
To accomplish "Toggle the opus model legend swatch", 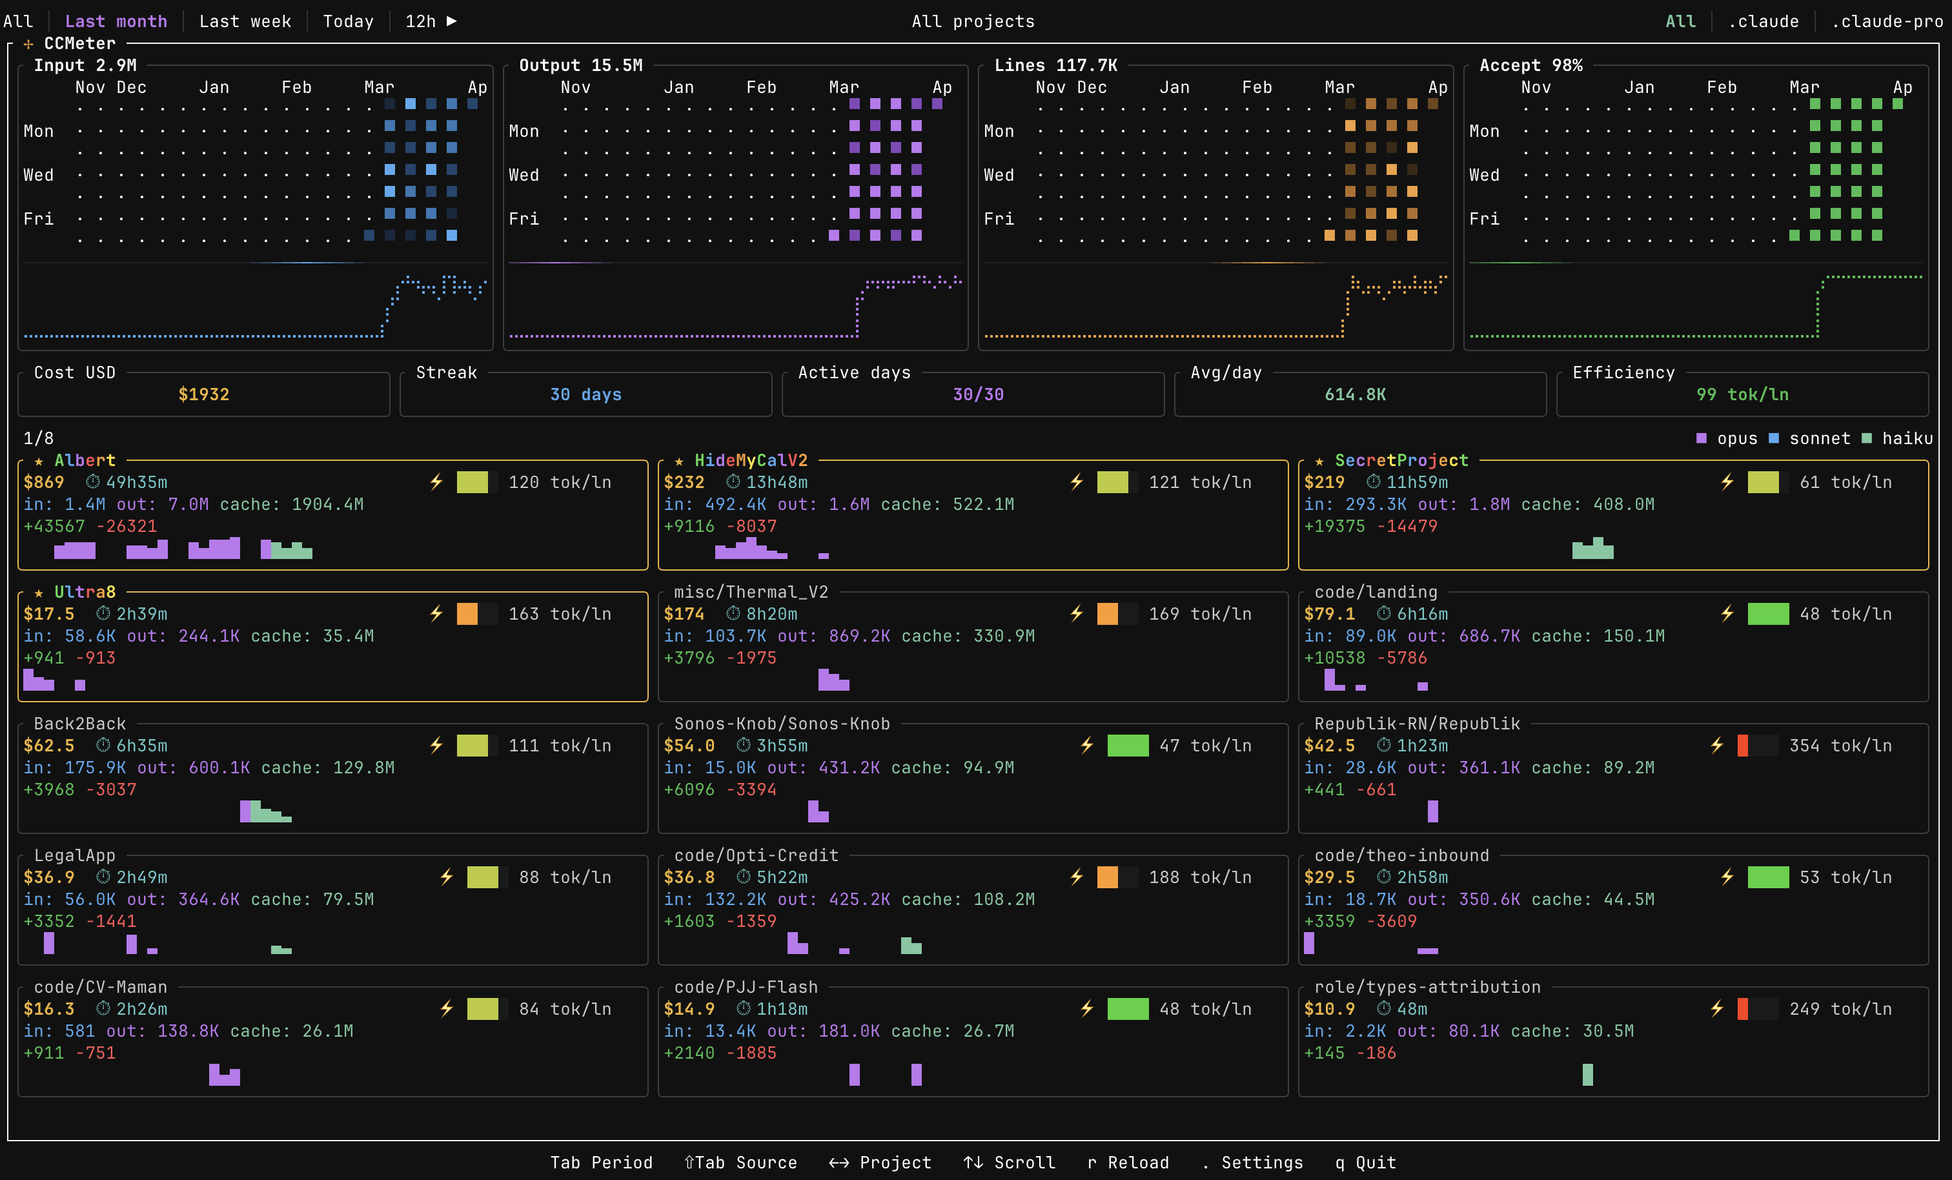I will tap(1700, 438).
